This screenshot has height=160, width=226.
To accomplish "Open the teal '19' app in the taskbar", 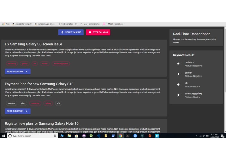I will point(157,136).
